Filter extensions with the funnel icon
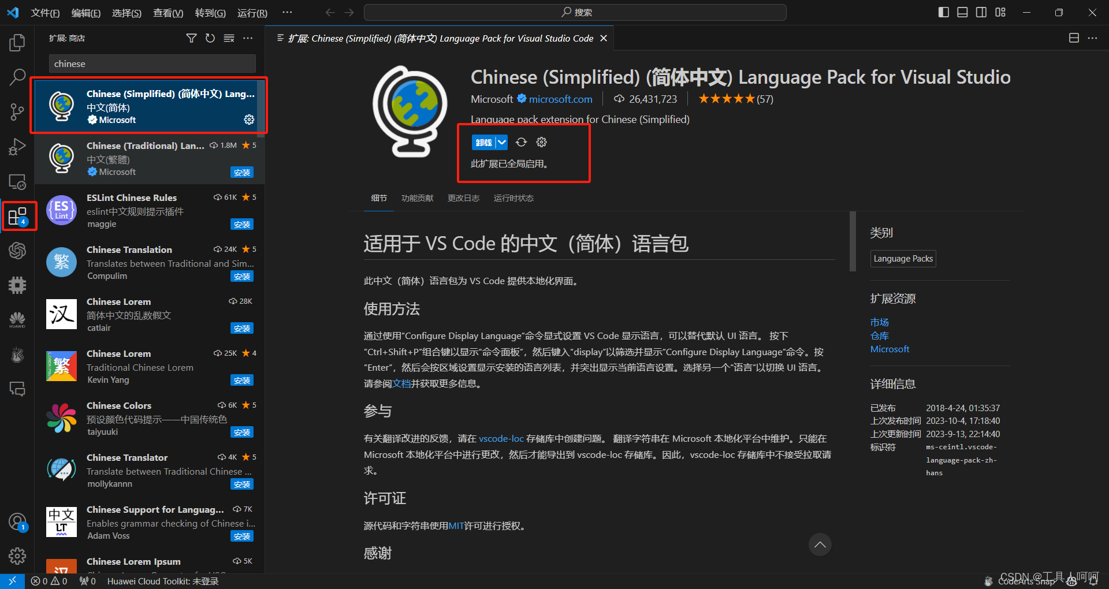This screenshot has height=589, width=1109. (191, 38)
